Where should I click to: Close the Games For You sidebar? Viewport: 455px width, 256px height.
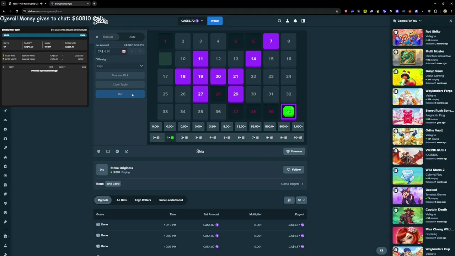450,21
